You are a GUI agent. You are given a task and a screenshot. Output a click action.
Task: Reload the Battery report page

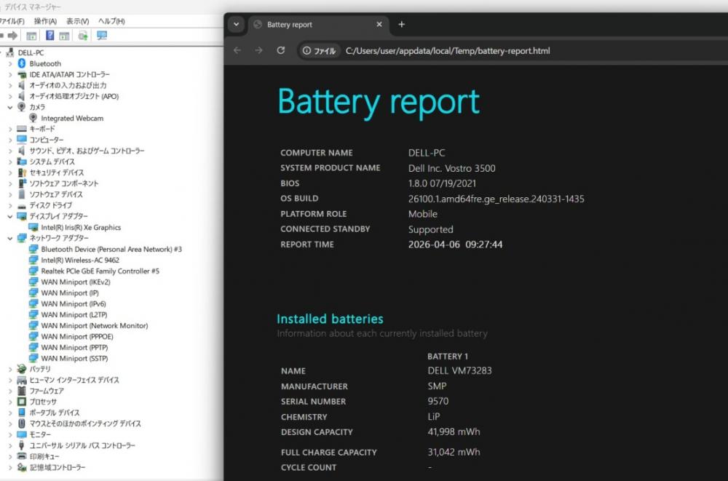pos(281,51)
